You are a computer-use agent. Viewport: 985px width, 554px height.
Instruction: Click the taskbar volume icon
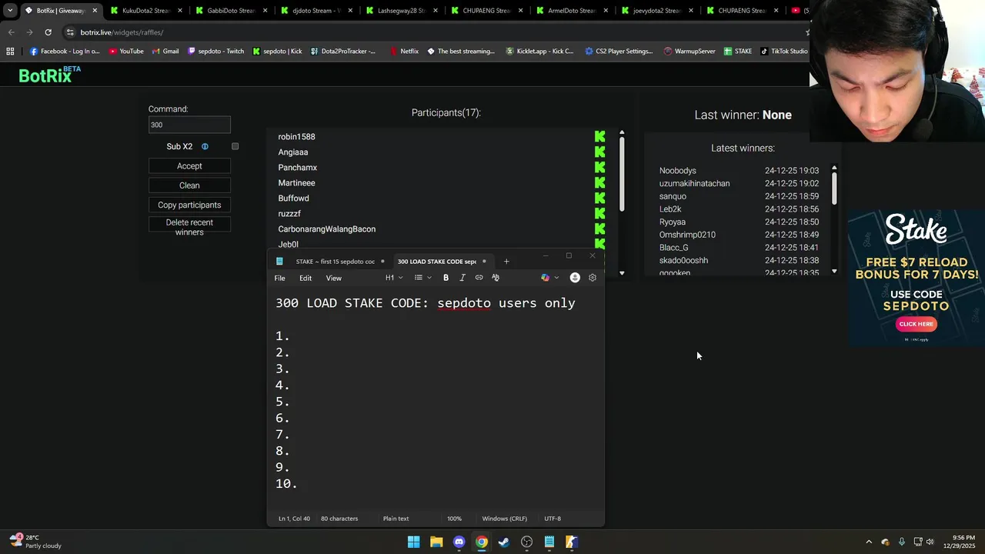tap(930, 542)
